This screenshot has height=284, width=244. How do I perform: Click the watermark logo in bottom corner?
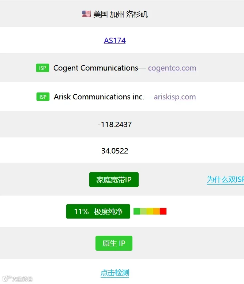[18, 279]
